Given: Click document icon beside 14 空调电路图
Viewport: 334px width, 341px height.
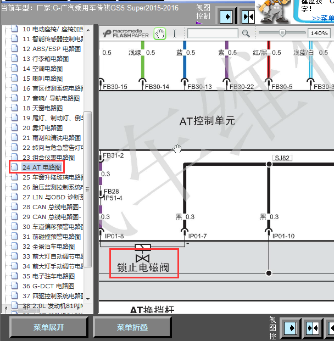Looking at the screenshot, I should [15, 68].
